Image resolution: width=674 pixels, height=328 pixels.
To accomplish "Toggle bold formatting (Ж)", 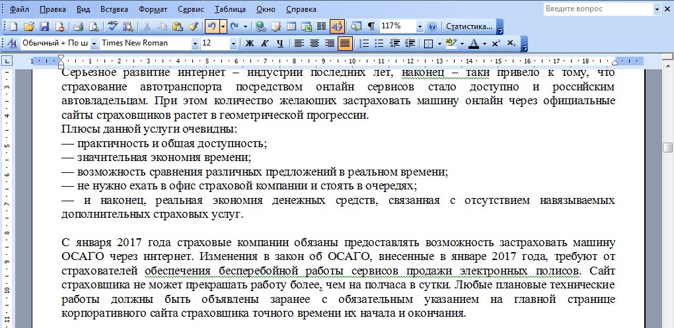I will coord(250,44).
